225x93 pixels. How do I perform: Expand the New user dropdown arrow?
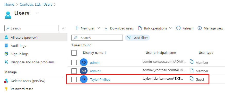98,28
